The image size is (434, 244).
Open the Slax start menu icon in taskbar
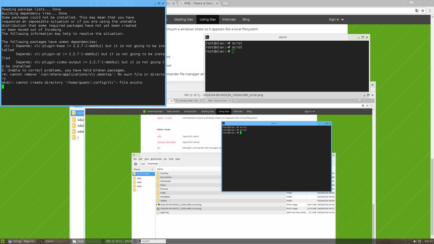pos(4,241)
